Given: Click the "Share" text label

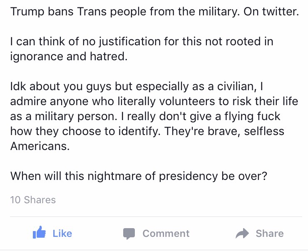Looking at the screenshot, I should [x=270, y=234].
